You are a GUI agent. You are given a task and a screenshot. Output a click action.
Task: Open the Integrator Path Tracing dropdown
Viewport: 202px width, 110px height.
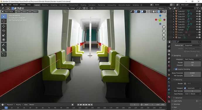192,59
